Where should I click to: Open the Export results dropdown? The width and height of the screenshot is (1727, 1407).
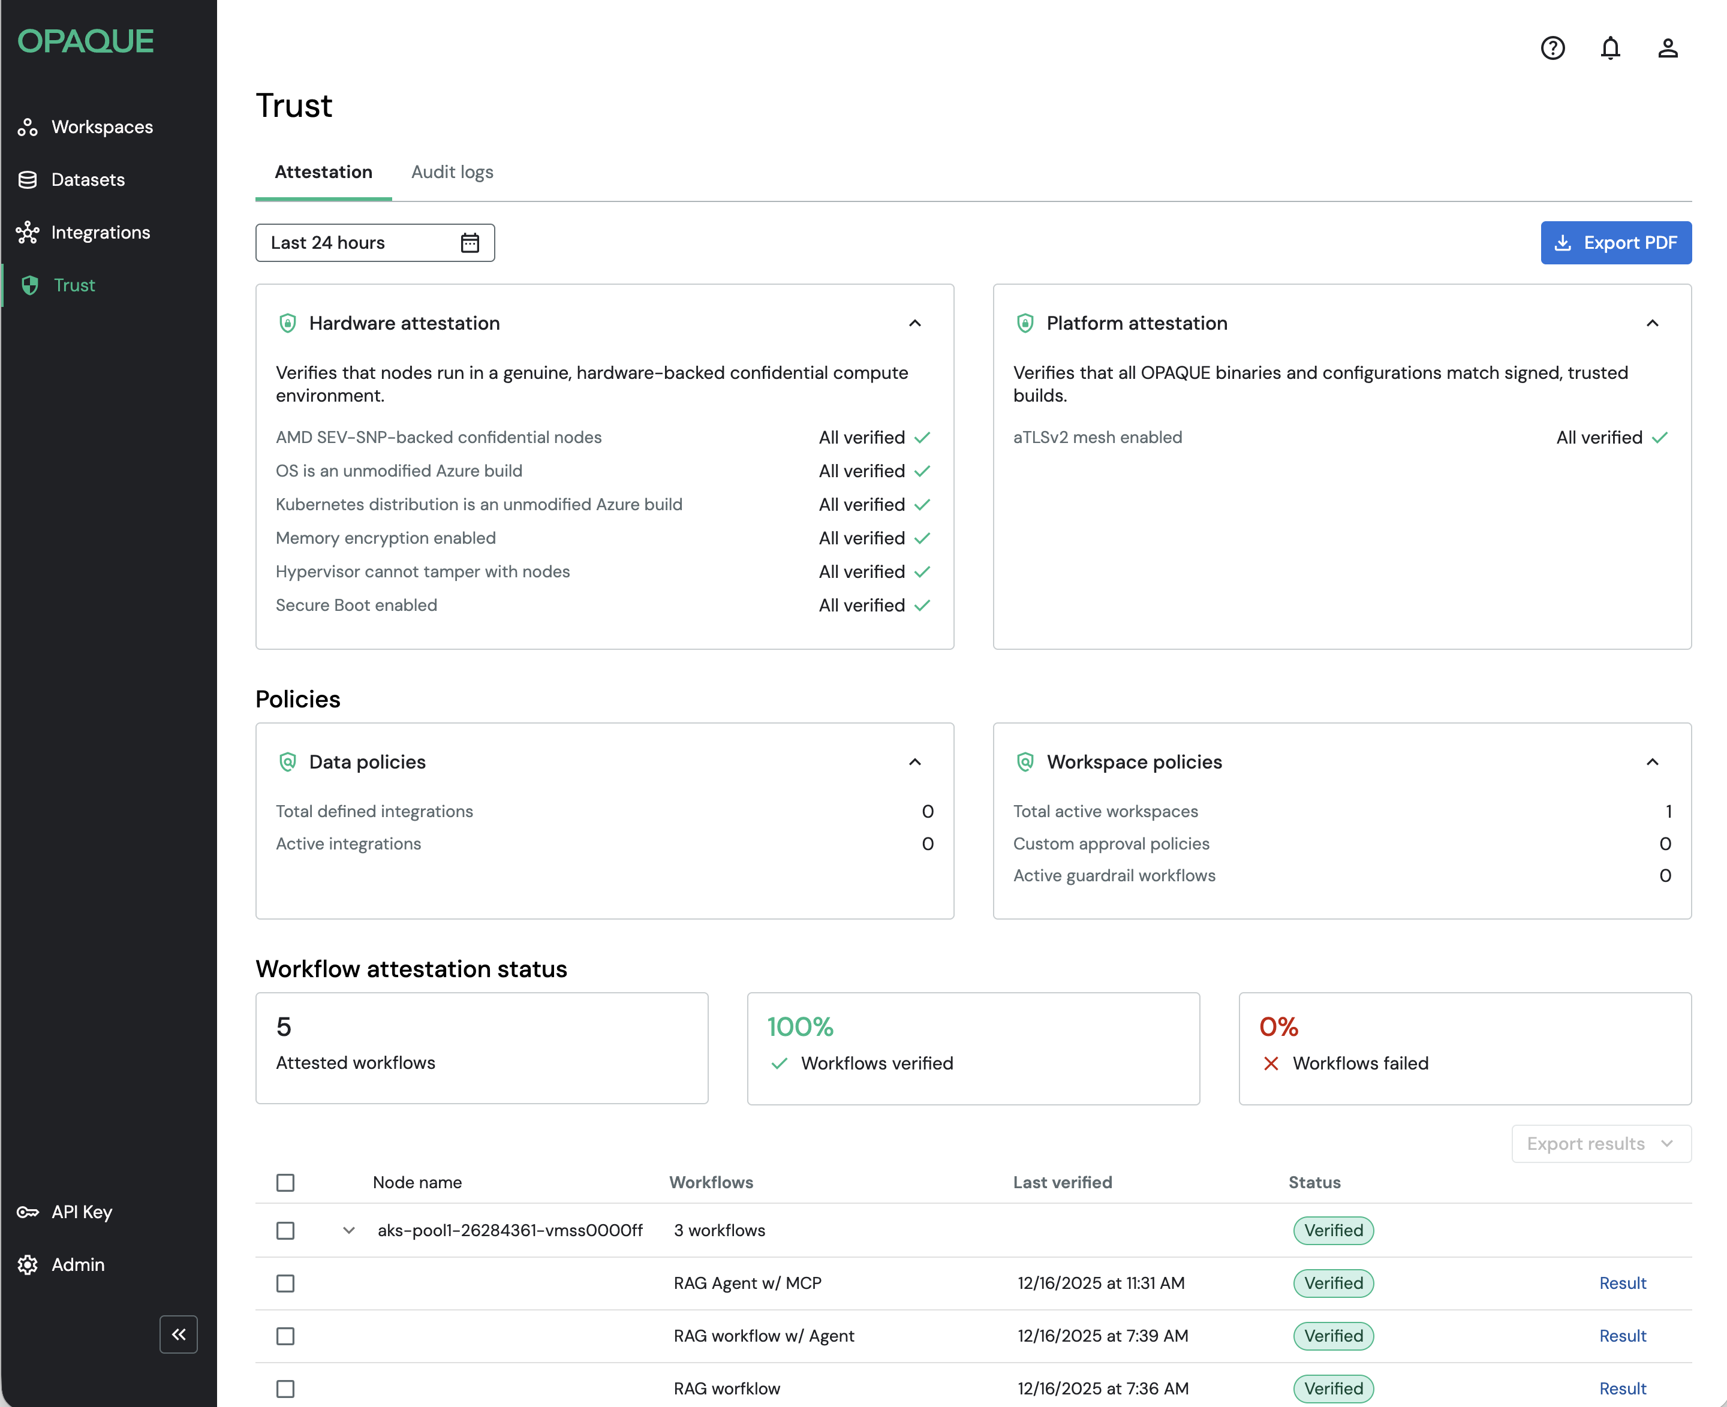coord(1600,1144)
